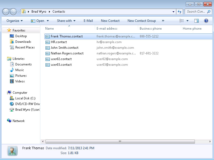This screenshot has width=214, height=160.
Task: Click the E-Mail toolbar button
Action: 88,21
